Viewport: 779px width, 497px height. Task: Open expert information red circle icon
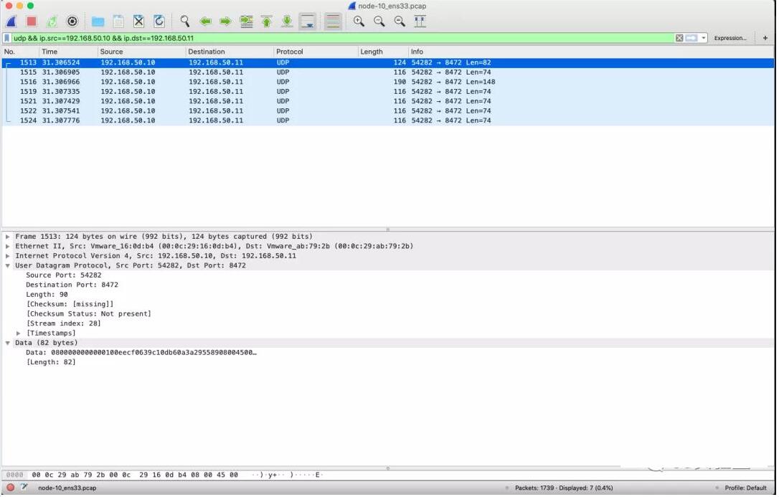point(11,488)
